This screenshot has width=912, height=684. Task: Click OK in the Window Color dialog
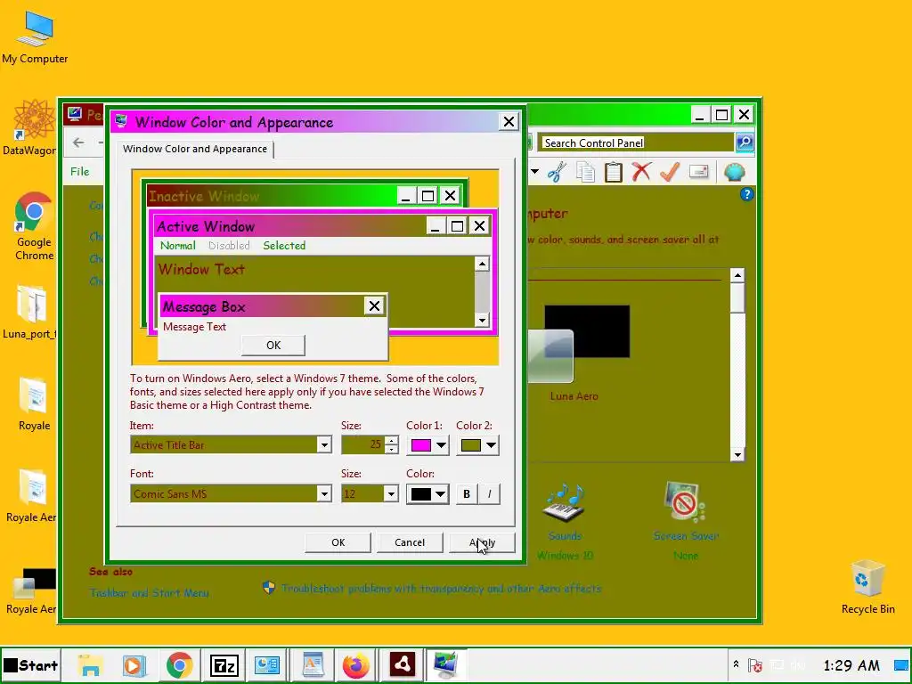(338, 542)
